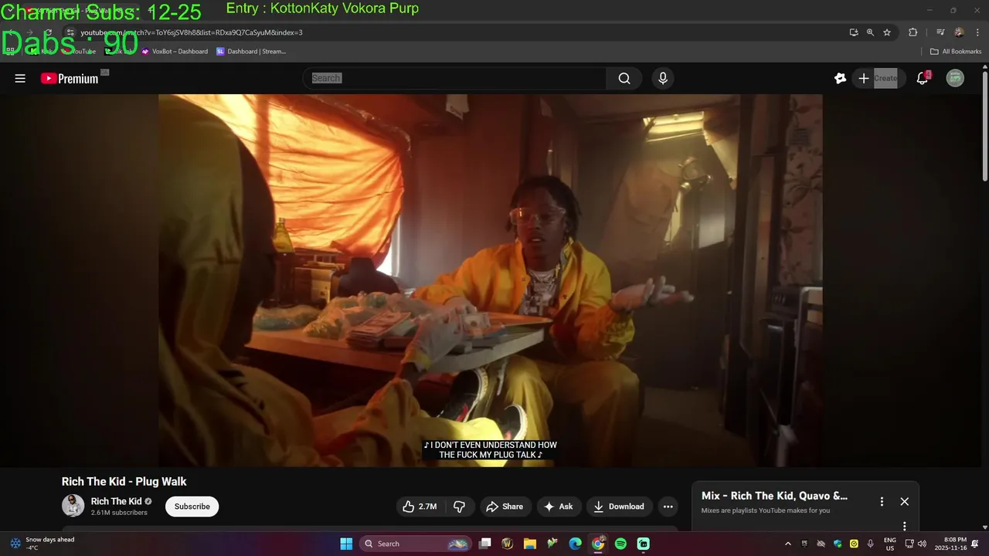The width and height of the screenshot is (989, 556).
Task: Open Chrome three-dot menu
Action: (978, 32)
